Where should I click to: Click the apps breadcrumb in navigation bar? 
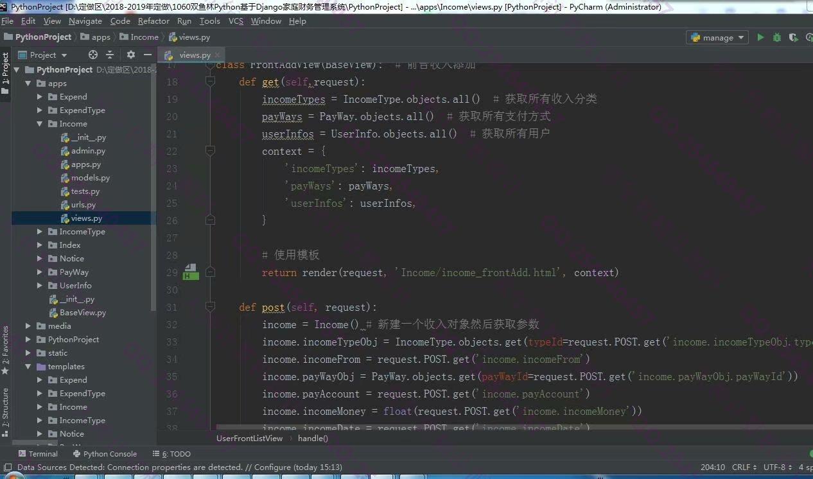coord(95,37)
